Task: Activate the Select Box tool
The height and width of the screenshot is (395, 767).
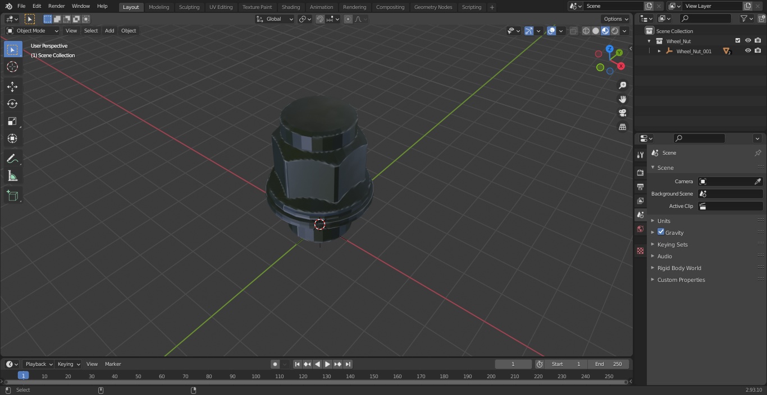Action: [x=12, y=49]
